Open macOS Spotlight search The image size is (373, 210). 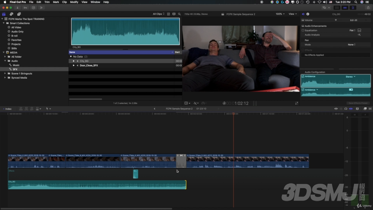(x=356, y=2)
